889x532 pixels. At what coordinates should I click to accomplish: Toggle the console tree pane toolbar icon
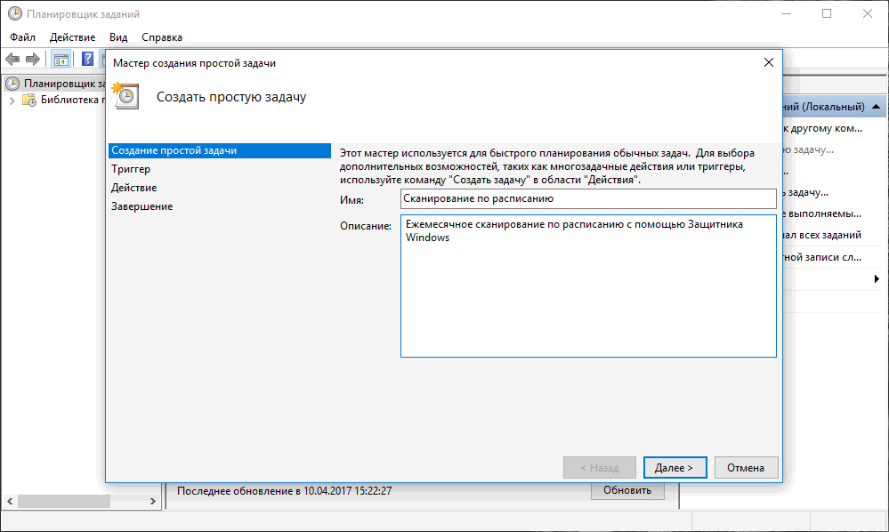[x=61, y=59]
